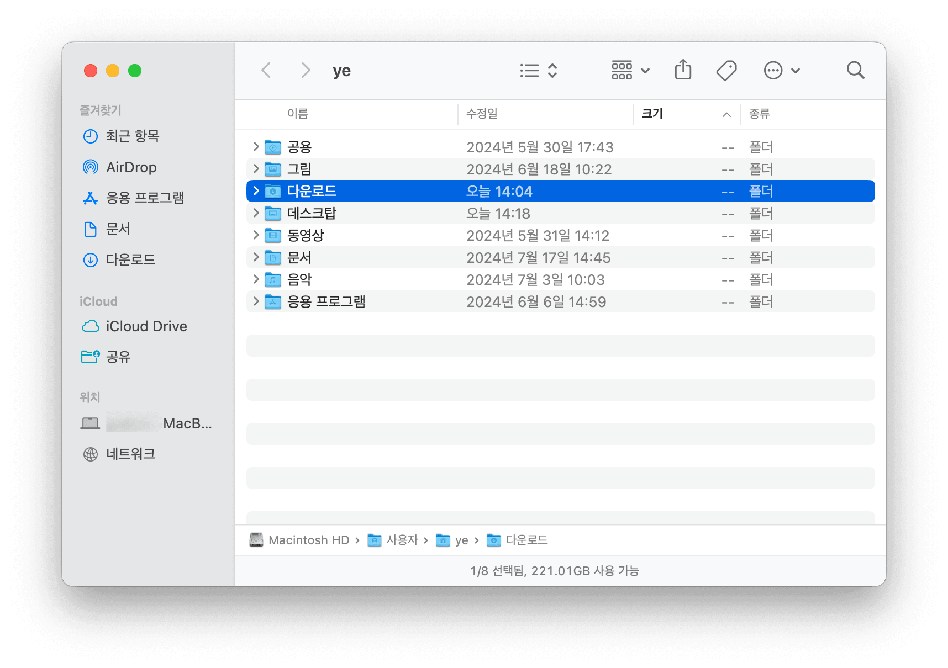Open 문서 in the sidebar
This screenshot has width=948, height=668.
[x=106, y=229]
